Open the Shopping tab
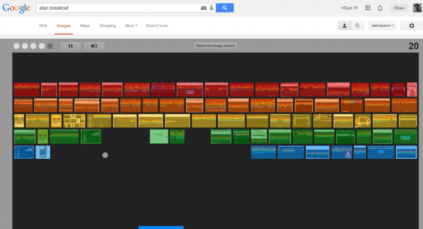This screenshot has height=229, width=423. point(107,26)
